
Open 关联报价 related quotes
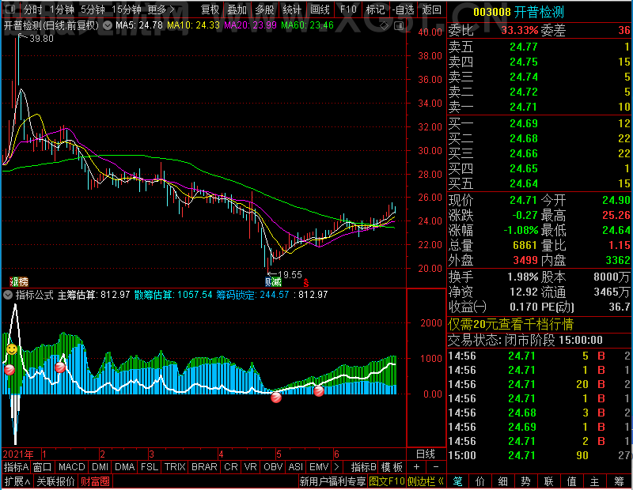click(55, 481)
